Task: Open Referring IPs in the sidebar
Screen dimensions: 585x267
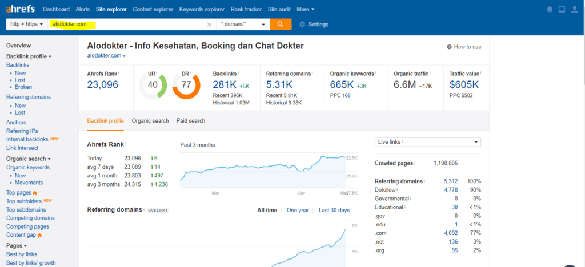Action: (x=22, y=131)
